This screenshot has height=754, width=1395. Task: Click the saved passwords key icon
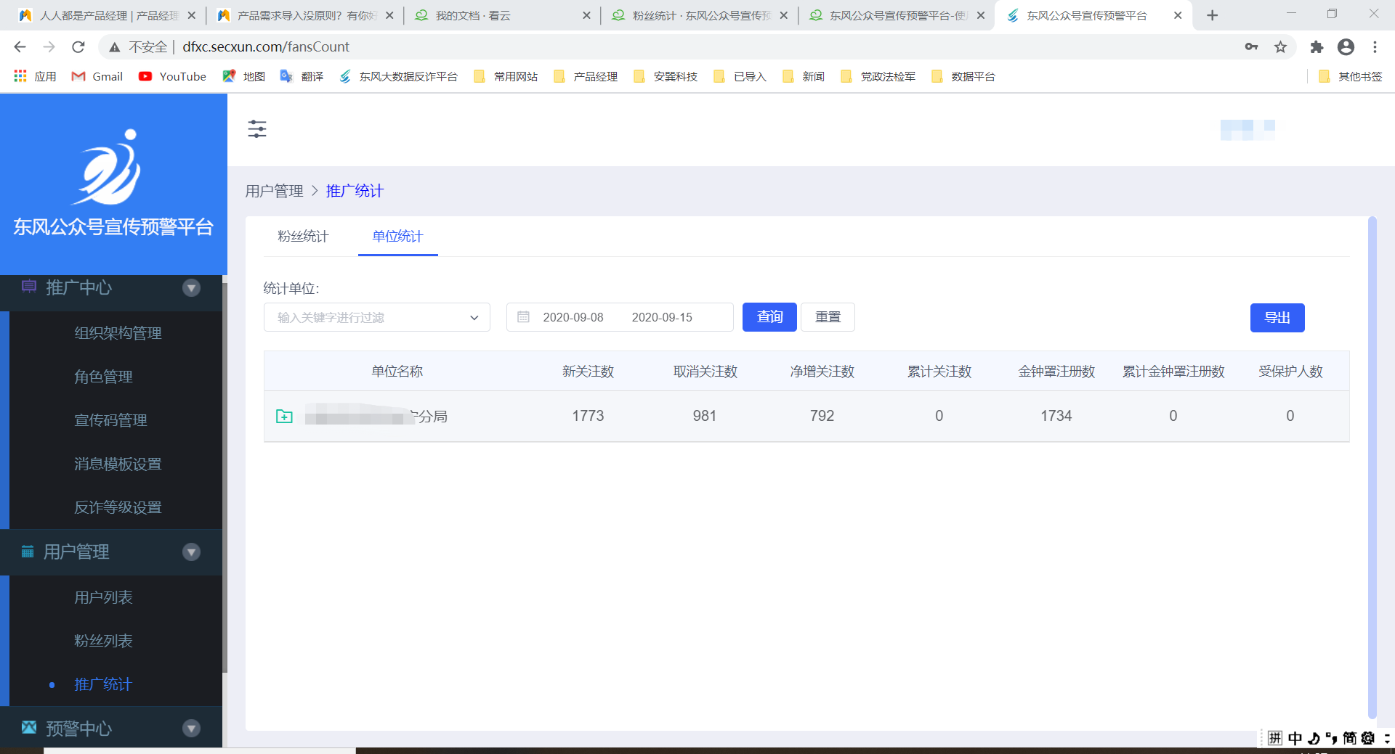pos(1251,47)
